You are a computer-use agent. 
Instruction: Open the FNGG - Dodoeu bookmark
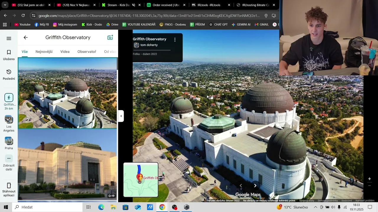[173, 24]
